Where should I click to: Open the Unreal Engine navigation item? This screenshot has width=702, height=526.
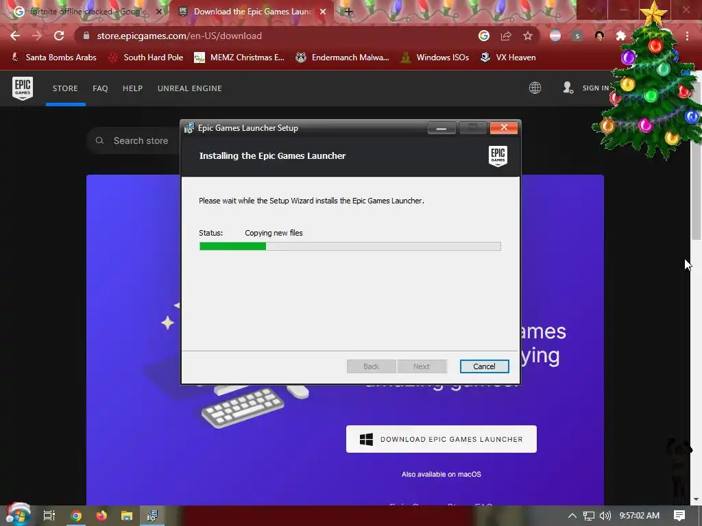(190, 88)
